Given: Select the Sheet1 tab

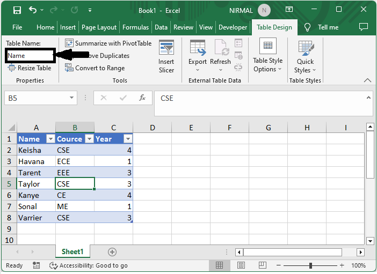Looking at the screenshot, I should coord(72,251).
